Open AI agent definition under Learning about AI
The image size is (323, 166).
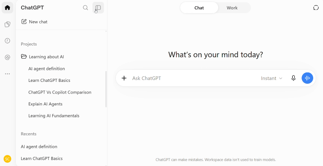(46, 69)
